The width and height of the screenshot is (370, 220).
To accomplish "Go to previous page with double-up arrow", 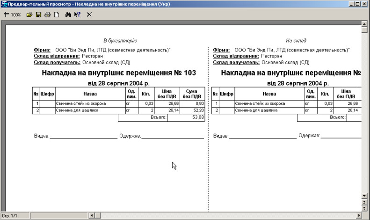I will pyautogui.click(x=364, y=202).
